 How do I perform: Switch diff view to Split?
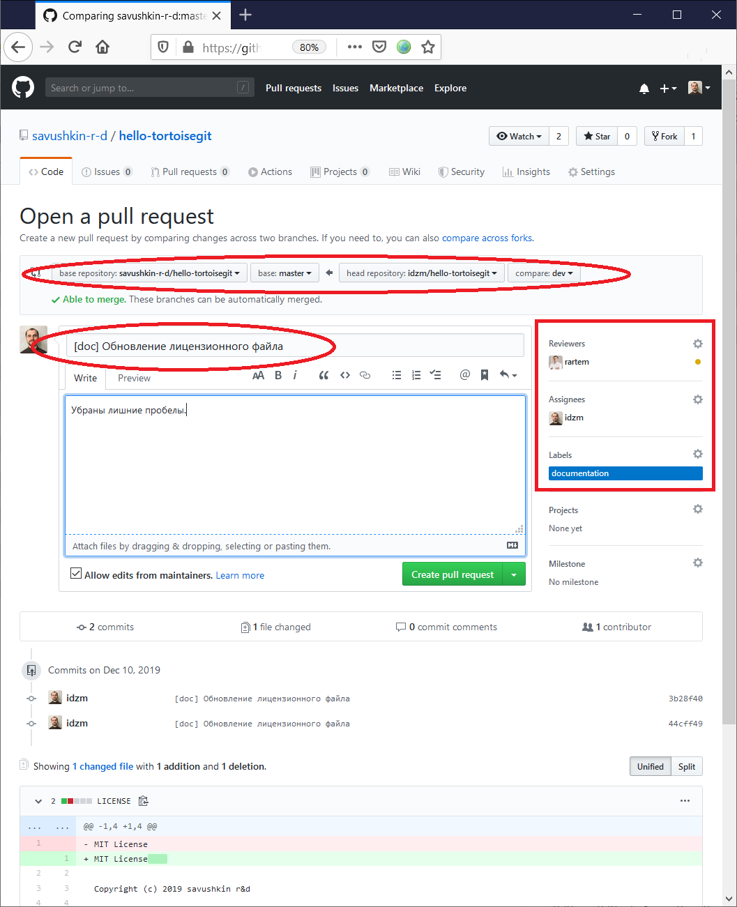pos(687,766)
